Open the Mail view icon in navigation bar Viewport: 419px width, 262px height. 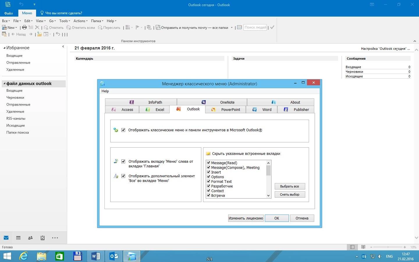tap(6, 238)
